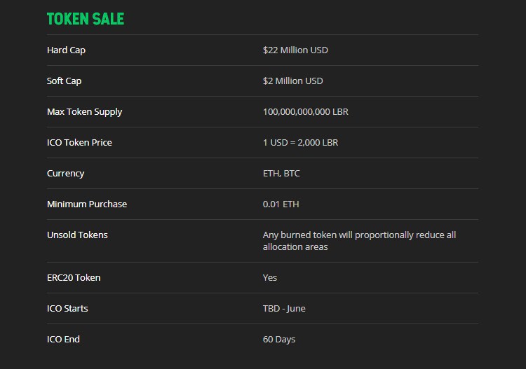The image size is (526, 369).
Task: Click the Minimum Purchase label
Action: (87, 204)
